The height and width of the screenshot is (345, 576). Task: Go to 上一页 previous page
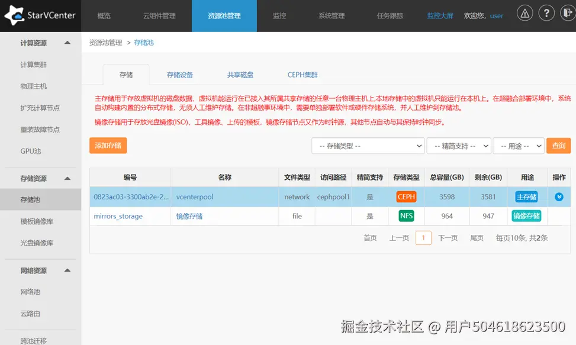pos(400,238)
